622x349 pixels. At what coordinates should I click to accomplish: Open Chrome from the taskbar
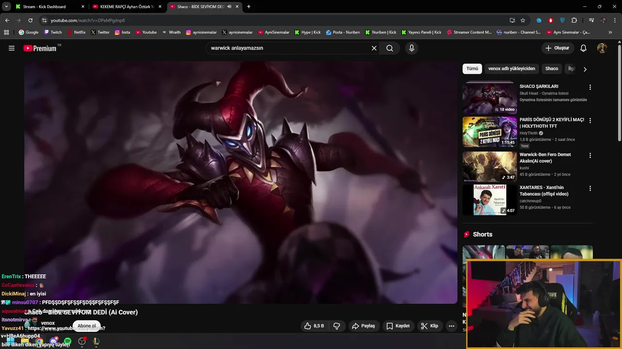coord(39,342)
